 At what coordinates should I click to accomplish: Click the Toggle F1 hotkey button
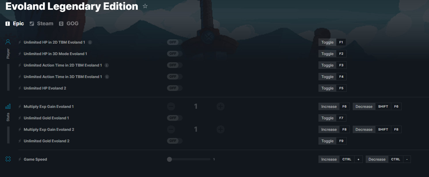click(x=332, y=42)
